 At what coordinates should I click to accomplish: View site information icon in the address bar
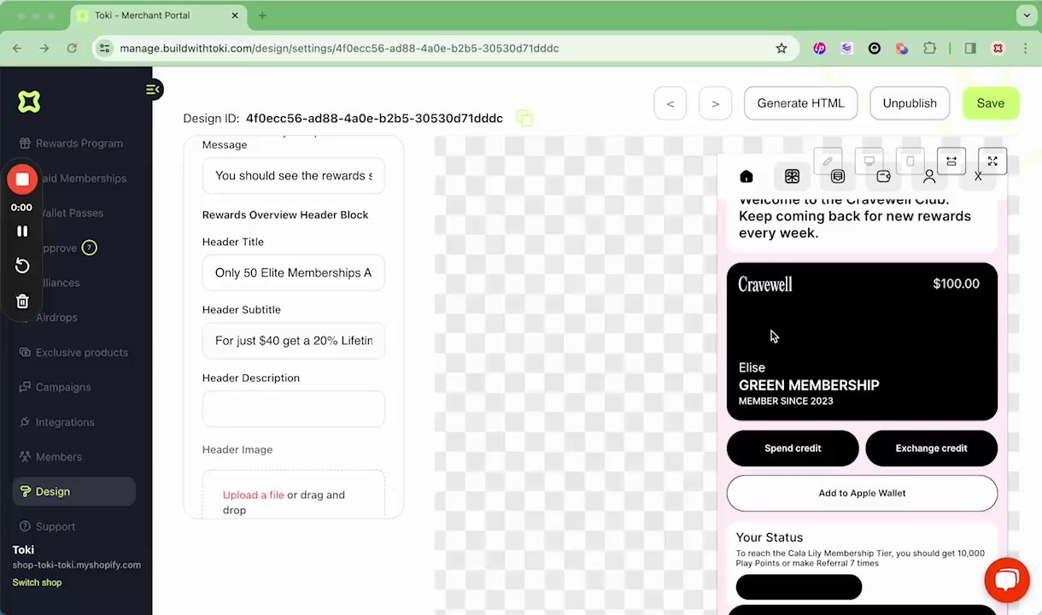tap(103, 49)
